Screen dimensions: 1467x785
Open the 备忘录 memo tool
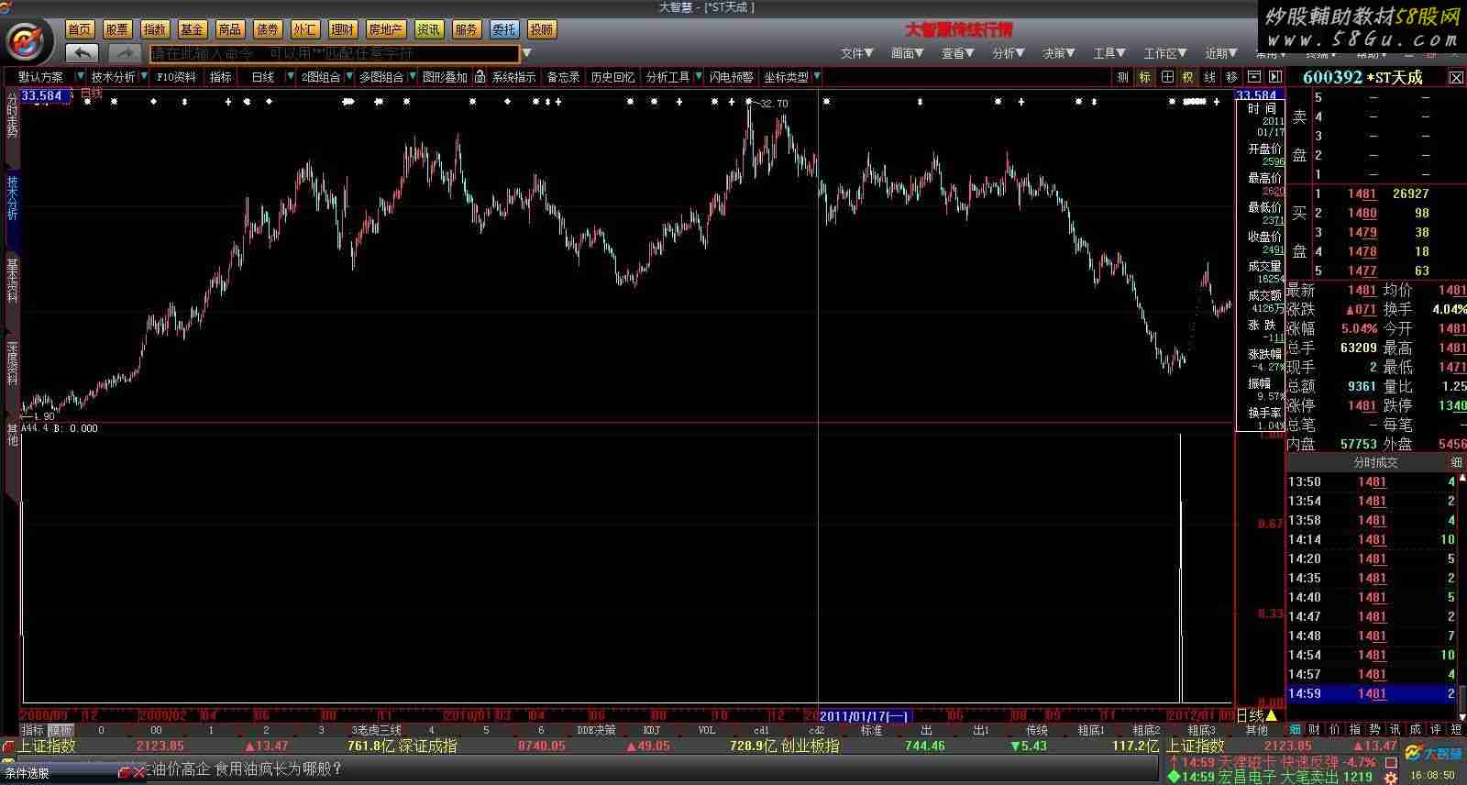tap(564, 77)
